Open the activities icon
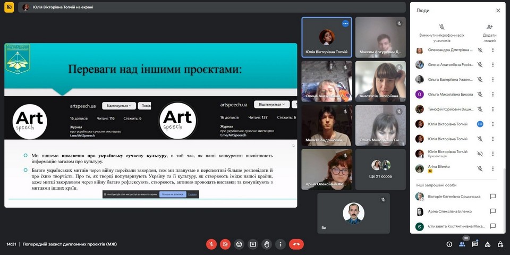Screen dimensions: 510x255 (x=488, y=244)
